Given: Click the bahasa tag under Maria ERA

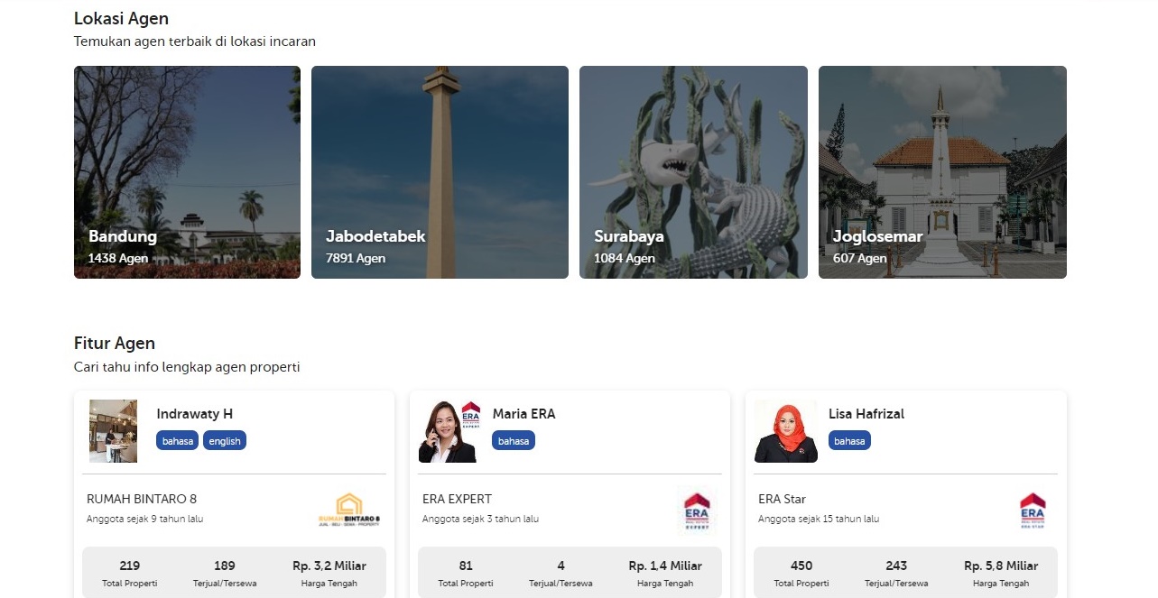Looking at the screenshot, I should pyautogui.click(x=514, y=441).
